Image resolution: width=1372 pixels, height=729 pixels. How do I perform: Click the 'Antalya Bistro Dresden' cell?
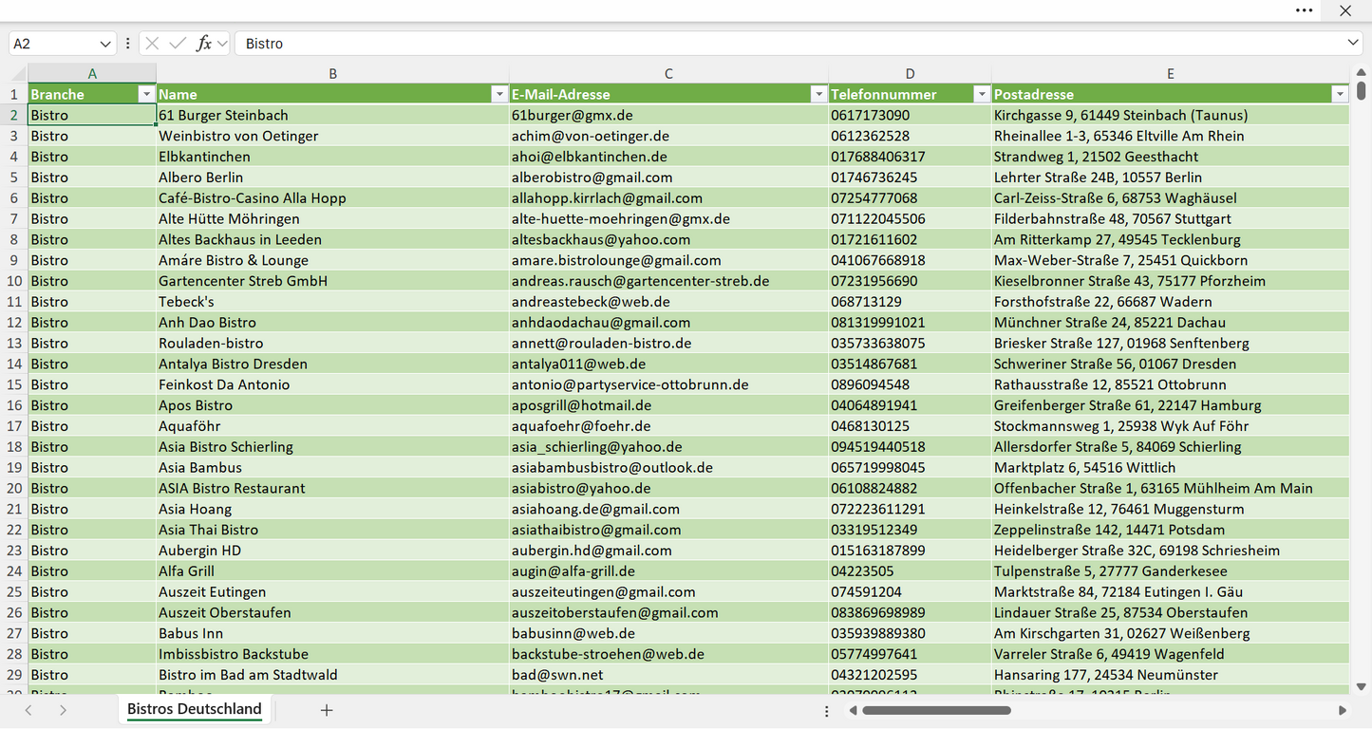tap(332, 364)
